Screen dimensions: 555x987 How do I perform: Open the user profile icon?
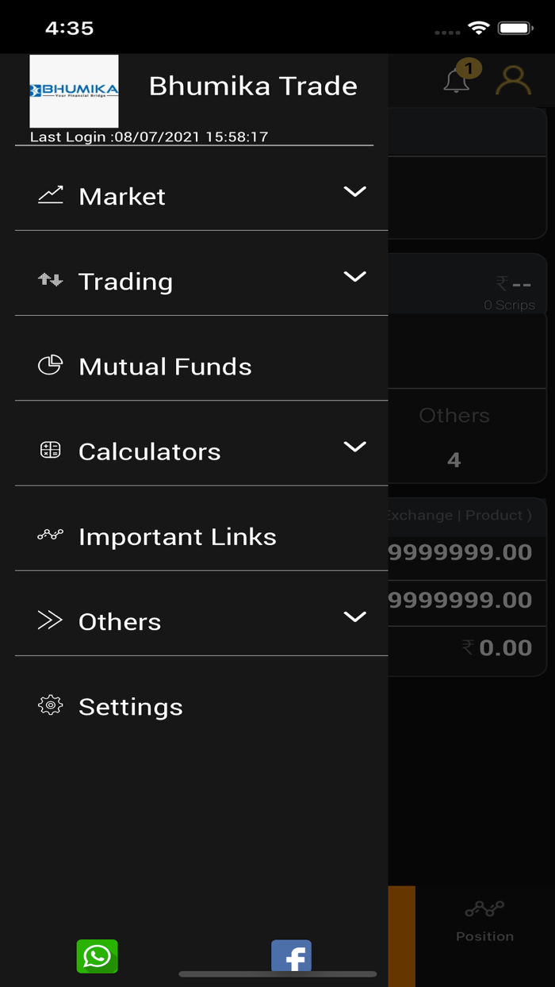point(513,81)
